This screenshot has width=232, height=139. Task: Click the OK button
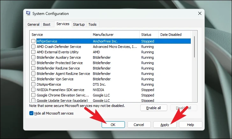(113, 125)
